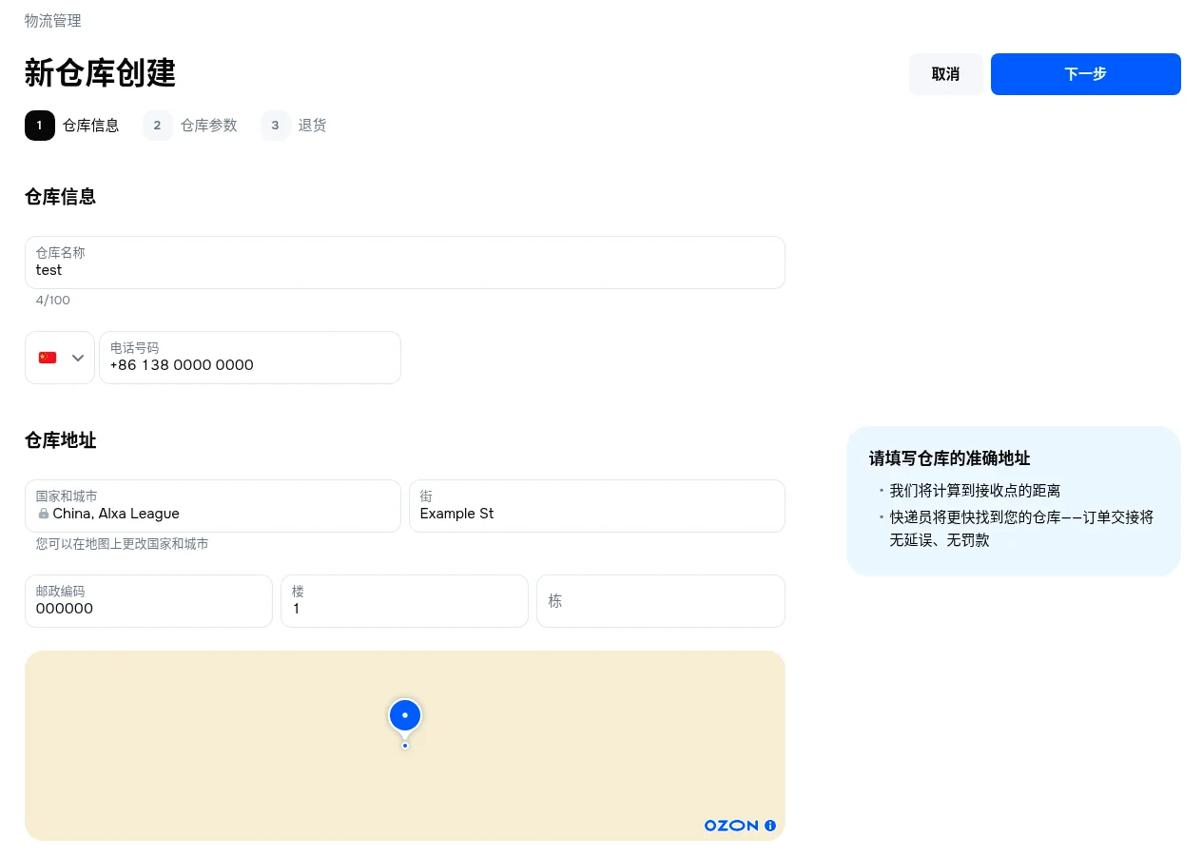Go to step 3 退货
1203x856 pixels.
point(294,126)
